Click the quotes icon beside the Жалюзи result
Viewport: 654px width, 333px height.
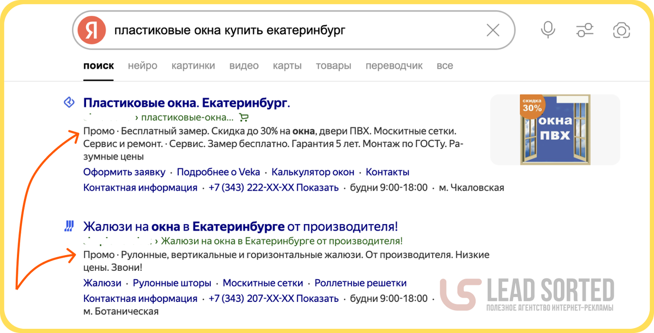pos(69,225)
